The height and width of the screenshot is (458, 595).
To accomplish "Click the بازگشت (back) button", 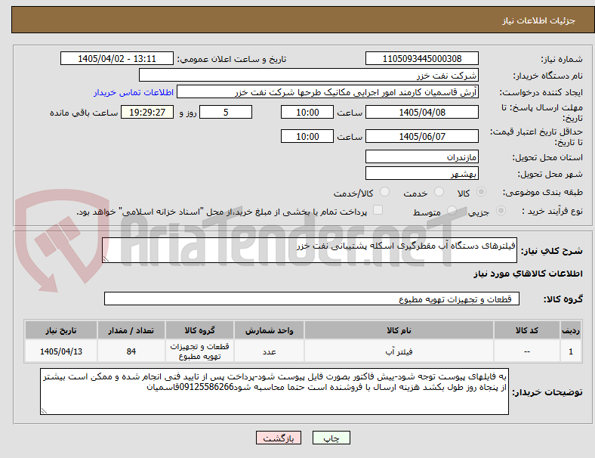I will coord(279,438).
